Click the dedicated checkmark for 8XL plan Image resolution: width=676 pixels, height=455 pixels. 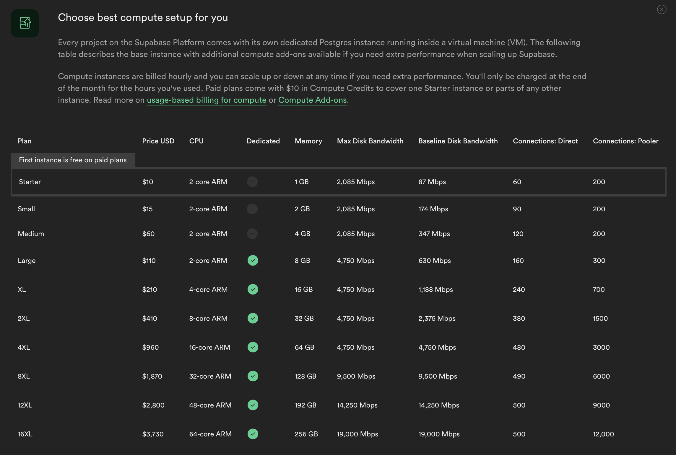pyautogui.click(x=253, y=376)
